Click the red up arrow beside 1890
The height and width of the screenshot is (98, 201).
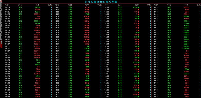(138, 95)
